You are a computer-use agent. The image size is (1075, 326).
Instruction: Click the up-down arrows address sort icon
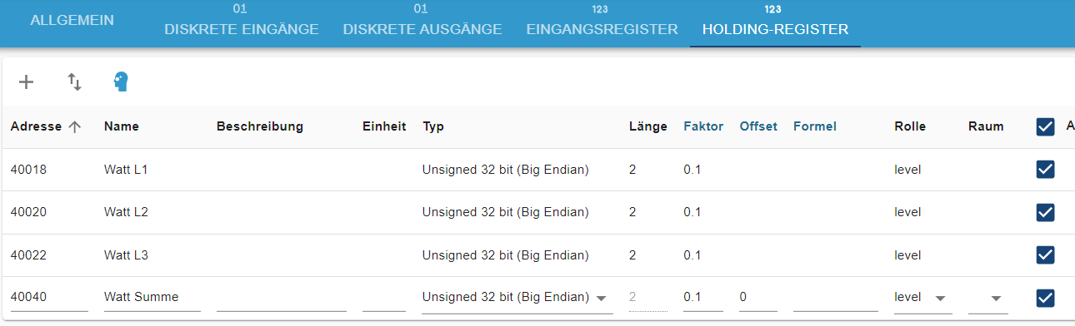click(x=75, y=81)
